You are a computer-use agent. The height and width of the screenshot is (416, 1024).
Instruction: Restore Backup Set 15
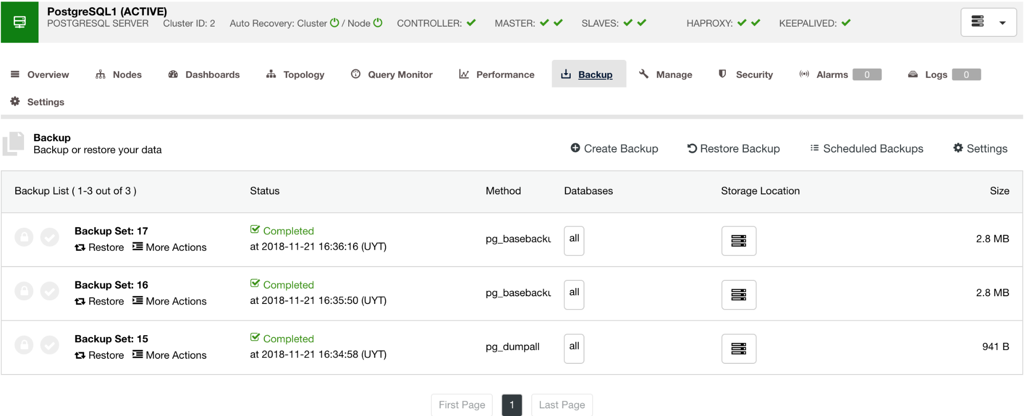coord(99,355)
